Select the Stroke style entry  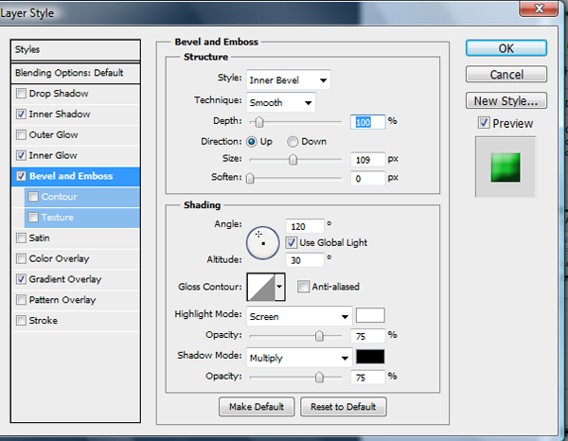tap(44, 321)
